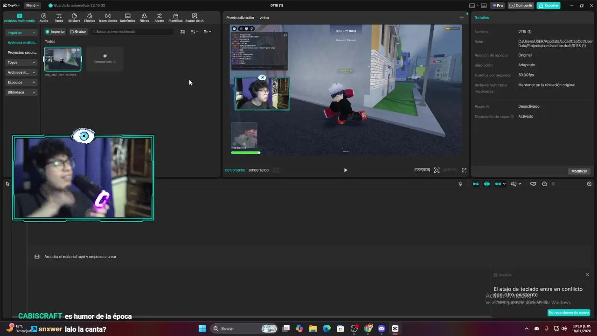Open the Texto tool tab
597x336 pixels.
(x=59, y=18)
